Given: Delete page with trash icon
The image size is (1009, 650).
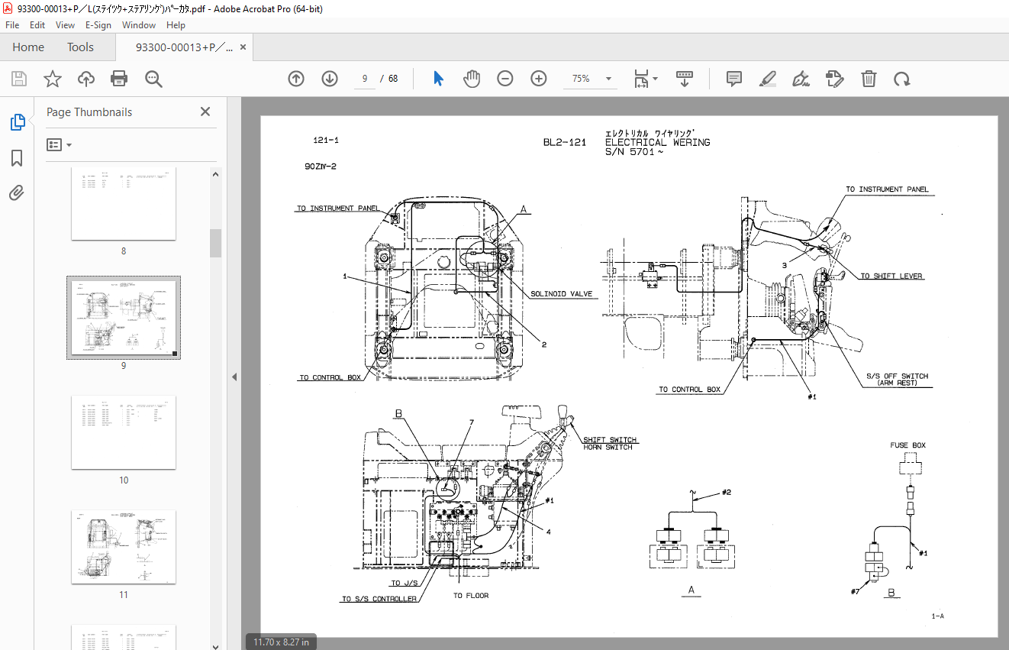Looking at the screenshot, I should coord(869,79).
